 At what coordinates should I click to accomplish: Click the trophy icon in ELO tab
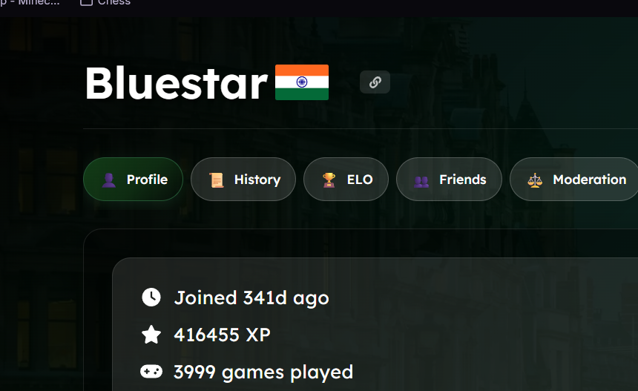[x=329, y=180]
